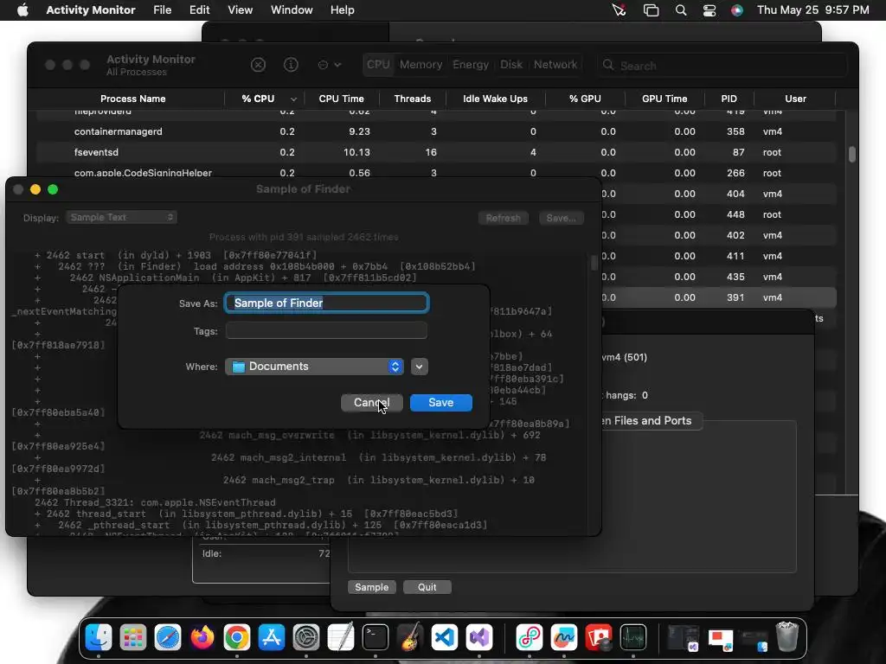This screenshot has width=886, height=664.
Task: Open Photo Booth style red dock icon
Action: (x=599, y=638)
